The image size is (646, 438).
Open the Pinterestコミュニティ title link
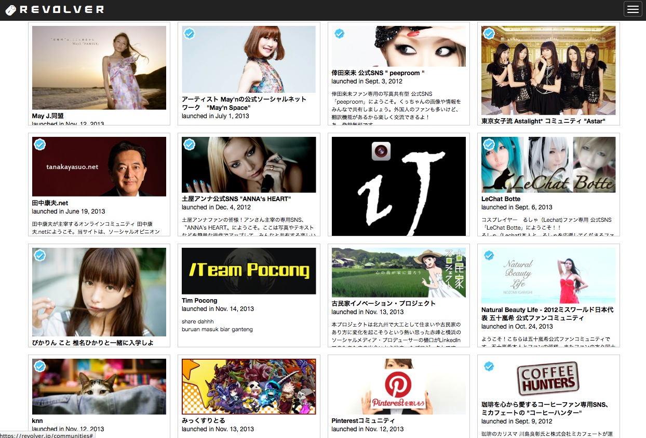[x=363, y=421]
